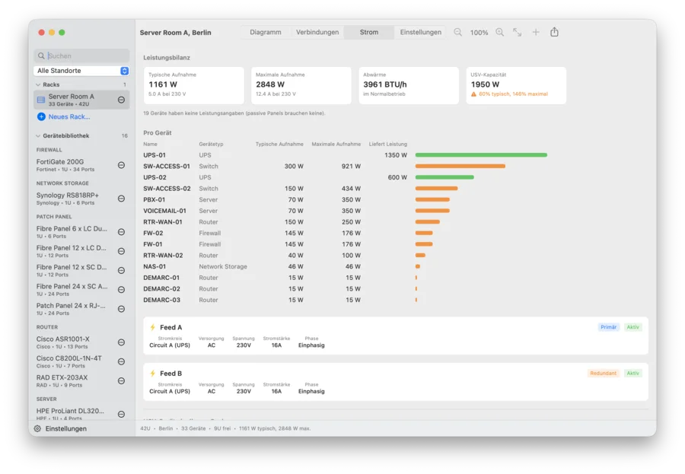
Task: Click the RTR-WAN-01 device name
Action: [163, 222]
